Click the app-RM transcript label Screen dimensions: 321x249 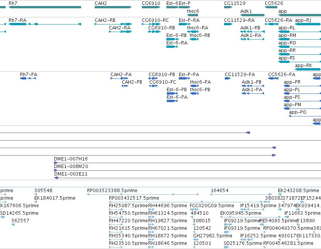click(287, 35)
